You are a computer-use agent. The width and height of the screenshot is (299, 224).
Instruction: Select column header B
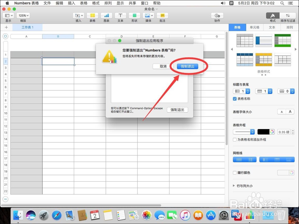(58, 36)
